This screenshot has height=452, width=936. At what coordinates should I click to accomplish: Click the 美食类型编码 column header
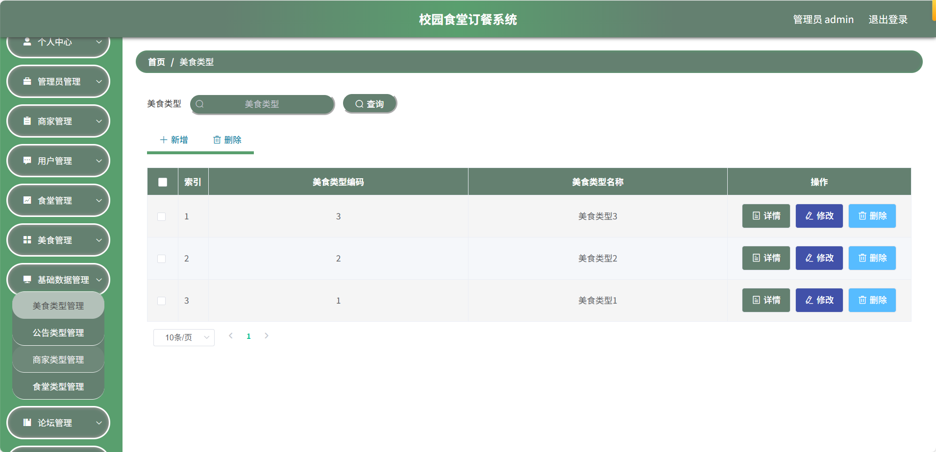[x=338, y=182]
